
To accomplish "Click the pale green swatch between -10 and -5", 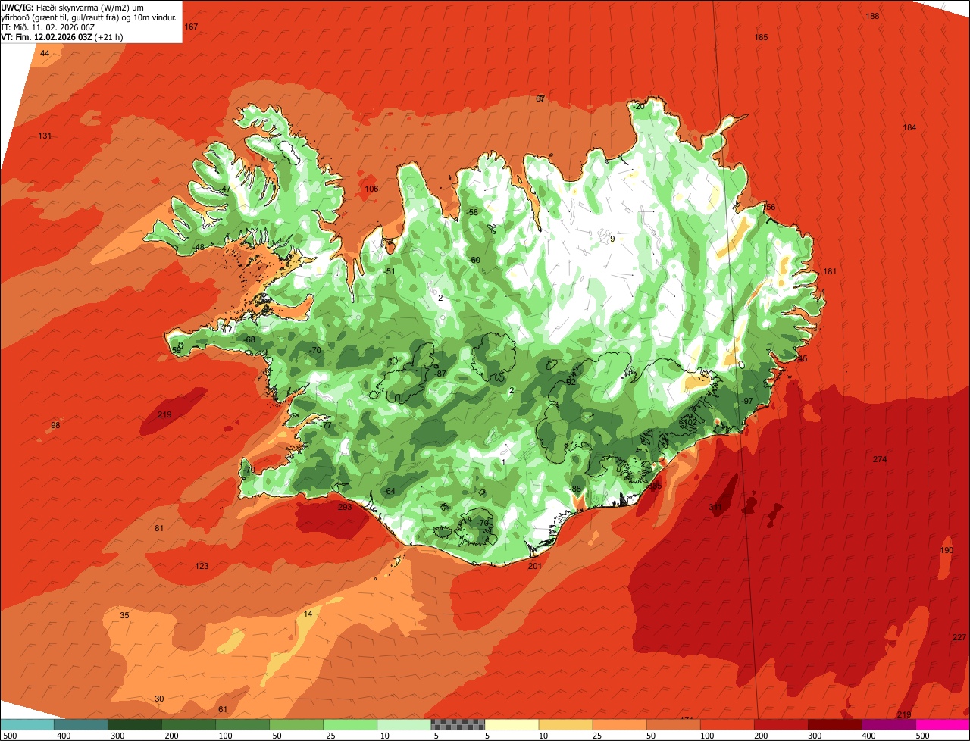I will click(404, 724).
